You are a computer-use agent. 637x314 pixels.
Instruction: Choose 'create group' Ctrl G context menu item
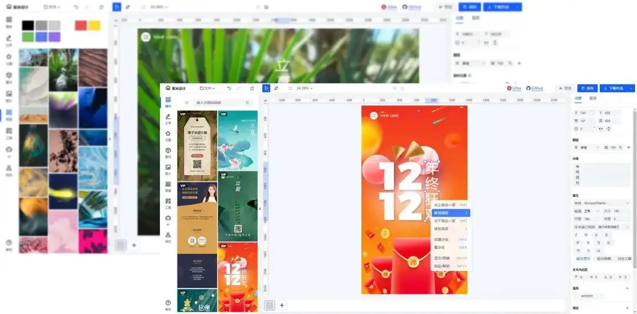click(450, 239)
